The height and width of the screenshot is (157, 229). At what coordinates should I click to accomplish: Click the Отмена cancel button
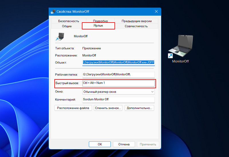coord(124,144)
